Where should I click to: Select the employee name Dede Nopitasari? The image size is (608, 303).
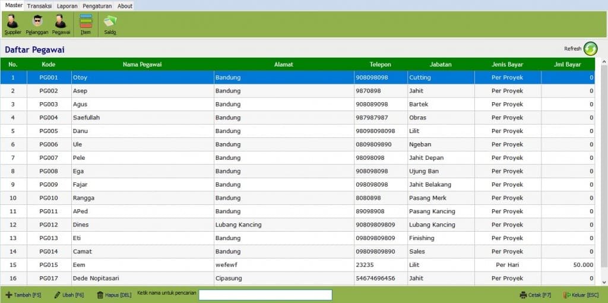(x=96, y=278)
